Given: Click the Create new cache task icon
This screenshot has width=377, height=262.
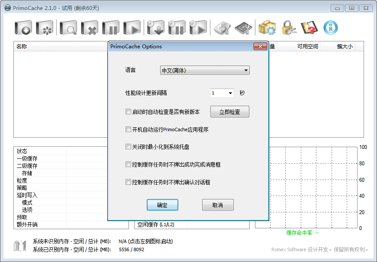Looking at the screenshot, I should 23,28.
